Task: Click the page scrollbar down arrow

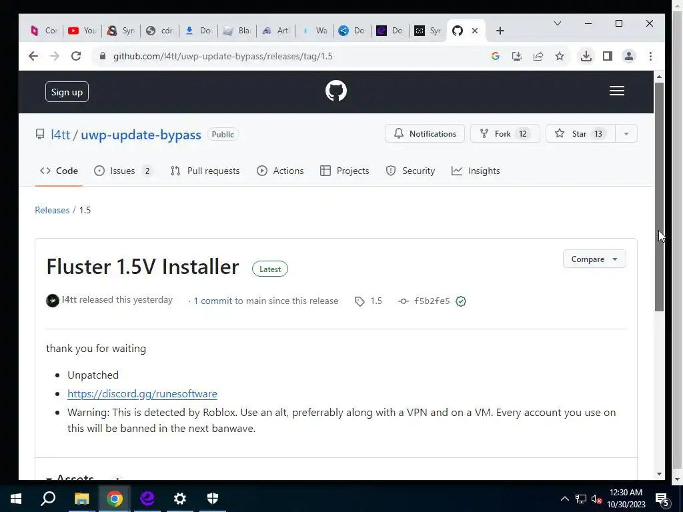Action: [x=659, y=474]
